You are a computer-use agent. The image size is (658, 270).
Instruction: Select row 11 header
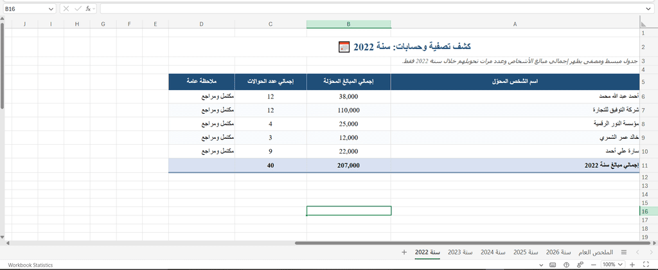pyautogui.click(x=648, y=165)
